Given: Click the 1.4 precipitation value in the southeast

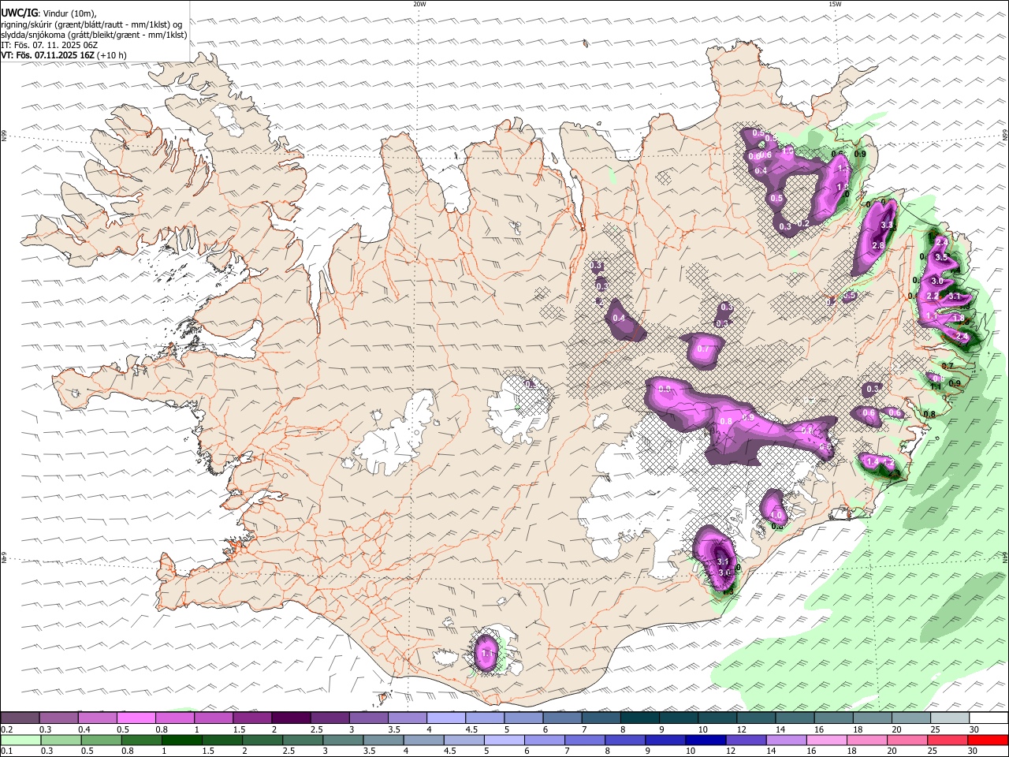Looking at the screenshot, I should 872,461.
